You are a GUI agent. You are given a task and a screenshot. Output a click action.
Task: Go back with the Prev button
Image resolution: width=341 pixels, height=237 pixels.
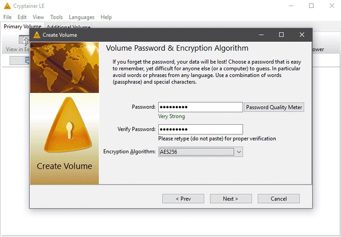(x=183, y=199)
